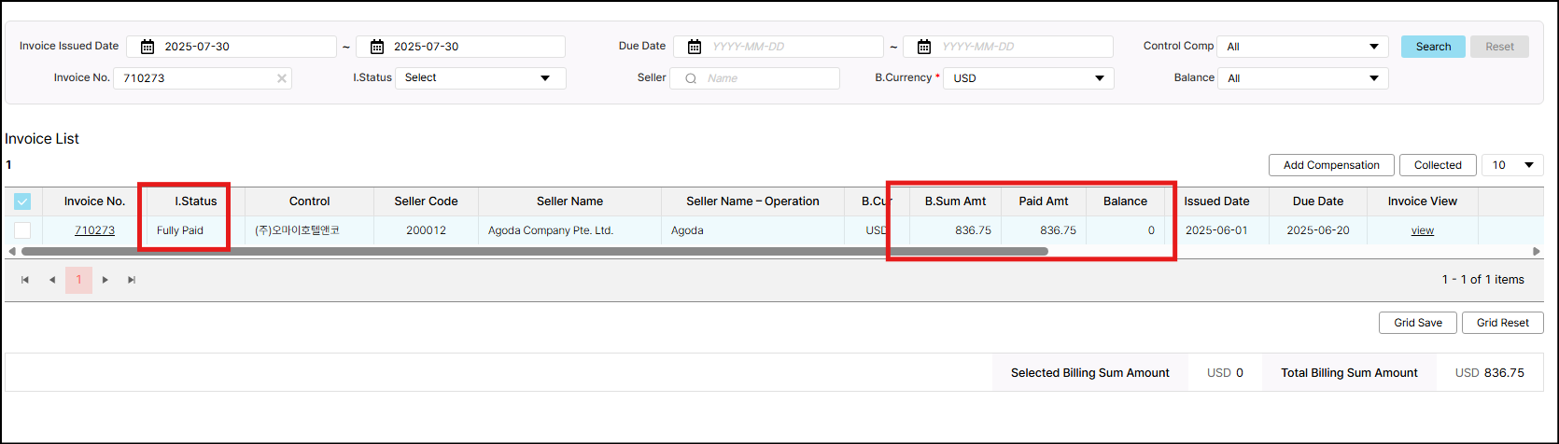
Task: Open the invoice 710273 link
Action: click(x=94, y=230)
